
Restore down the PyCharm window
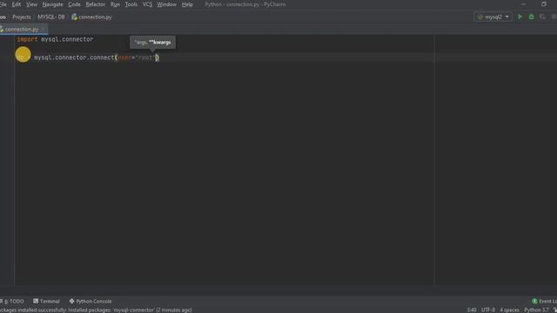click(544, 4)
